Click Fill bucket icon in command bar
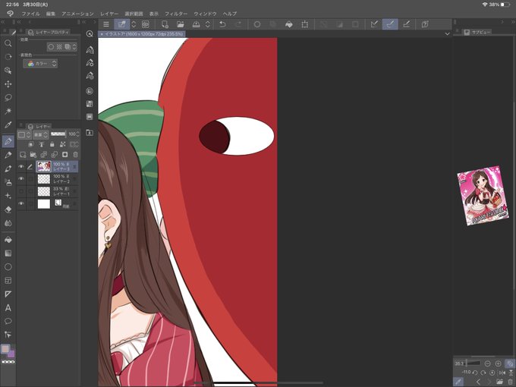The image size is (516, 387). [x=288, y=24]
